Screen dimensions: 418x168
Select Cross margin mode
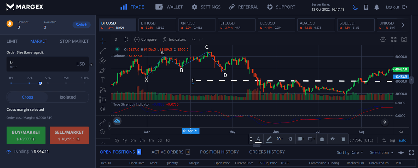[x=27, y=97]
